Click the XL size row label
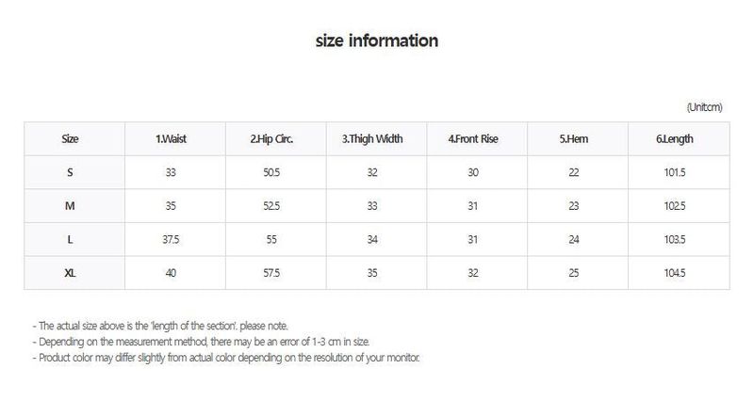 [x=70, y=273]
